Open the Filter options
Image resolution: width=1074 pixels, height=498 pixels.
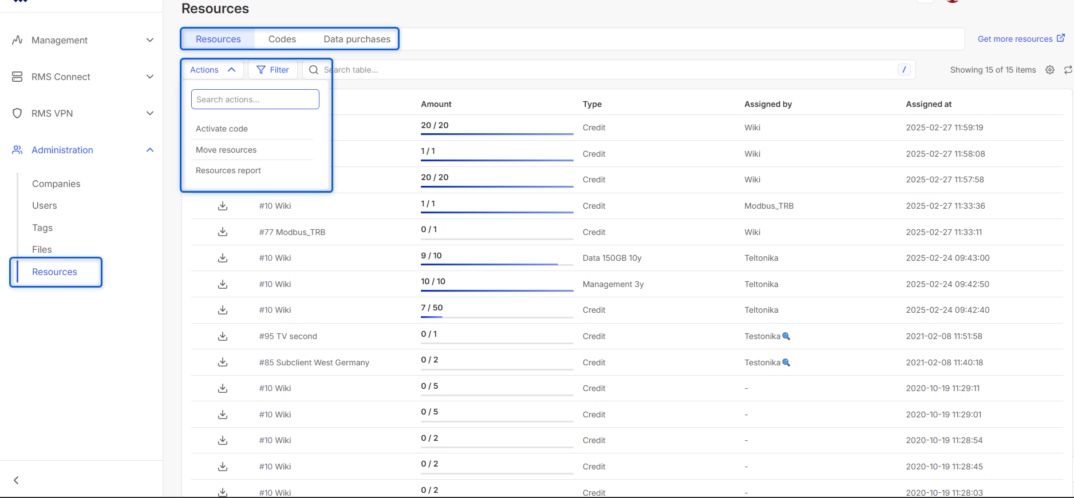pos(273,70)
